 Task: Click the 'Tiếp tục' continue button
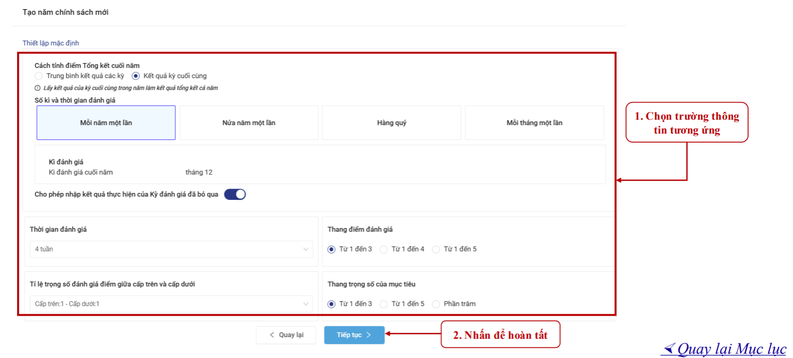tap(354, 335)
